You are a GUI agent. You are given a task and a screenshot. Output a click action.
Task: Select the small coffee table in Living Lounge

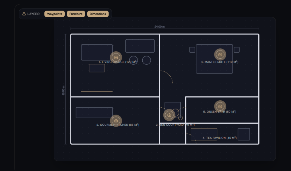[97, 68]
